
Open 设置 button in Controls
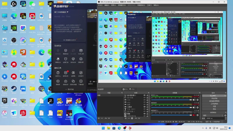[x=214, y=106]
